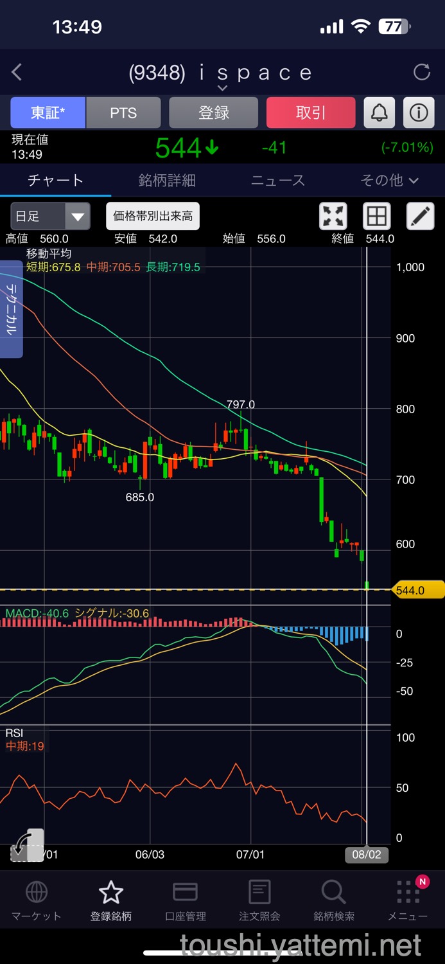The height and width of the screenshot is (964, 445).
Task: Expand the テクニカル side panel
Action: click(x=11, y=308)
